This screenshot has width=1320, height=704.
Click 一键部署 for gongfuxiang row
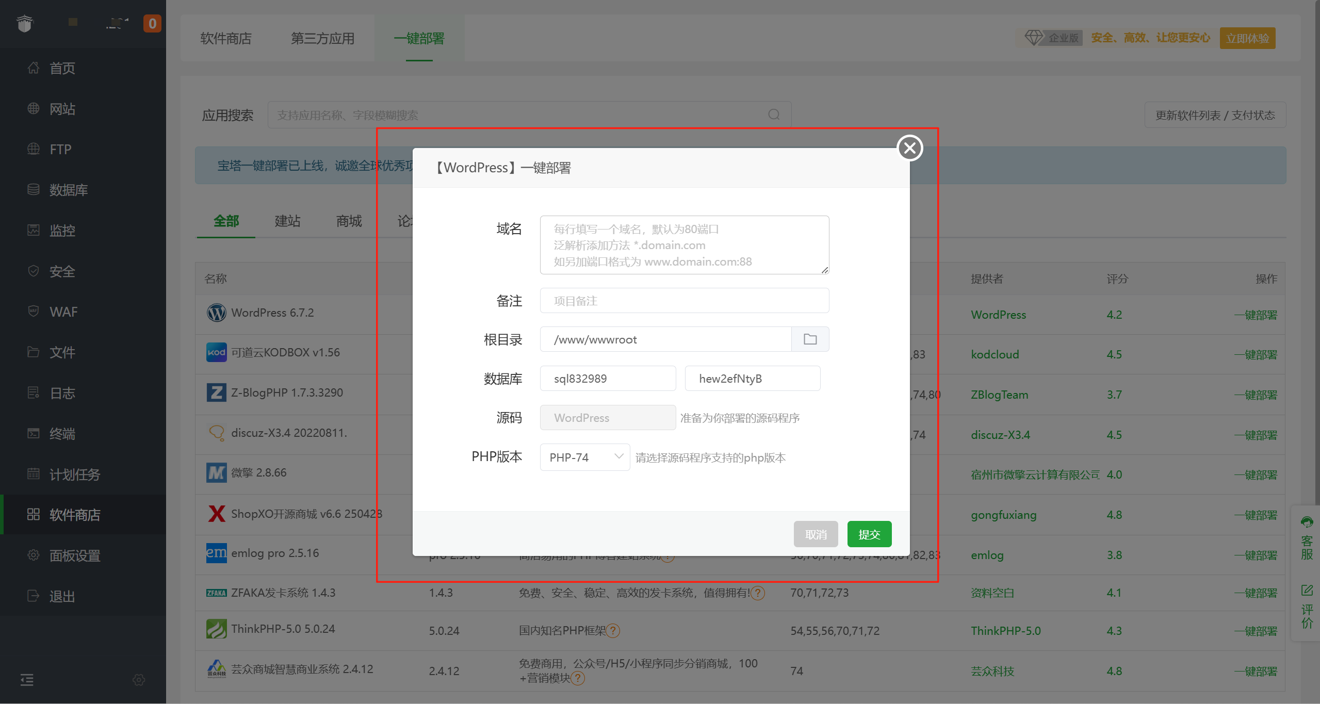coord(1256,515)
